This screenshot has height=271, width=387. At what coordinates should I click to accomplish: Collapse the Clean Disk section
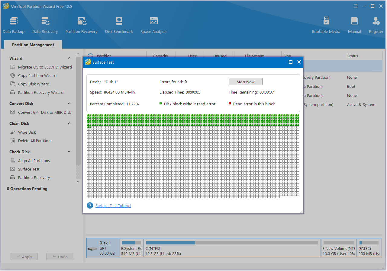(x=69, y=123)
